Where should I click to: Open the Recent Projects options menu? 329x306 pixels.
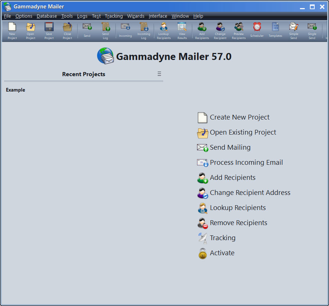pos(159,74)
